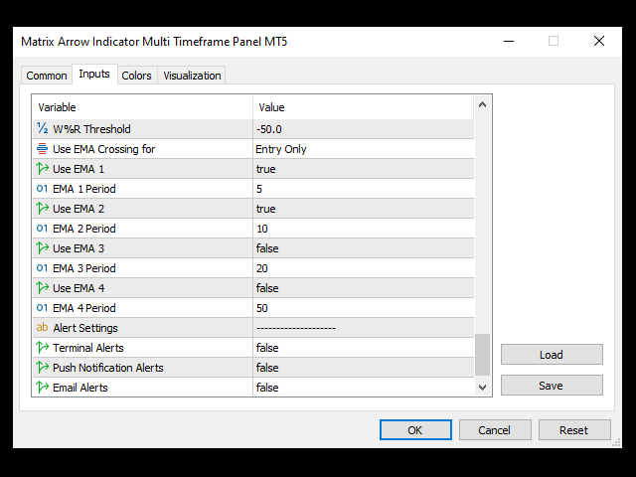
Task: Click the boolean arrow icon for Use EMA 2
Action: coord(42,208)
